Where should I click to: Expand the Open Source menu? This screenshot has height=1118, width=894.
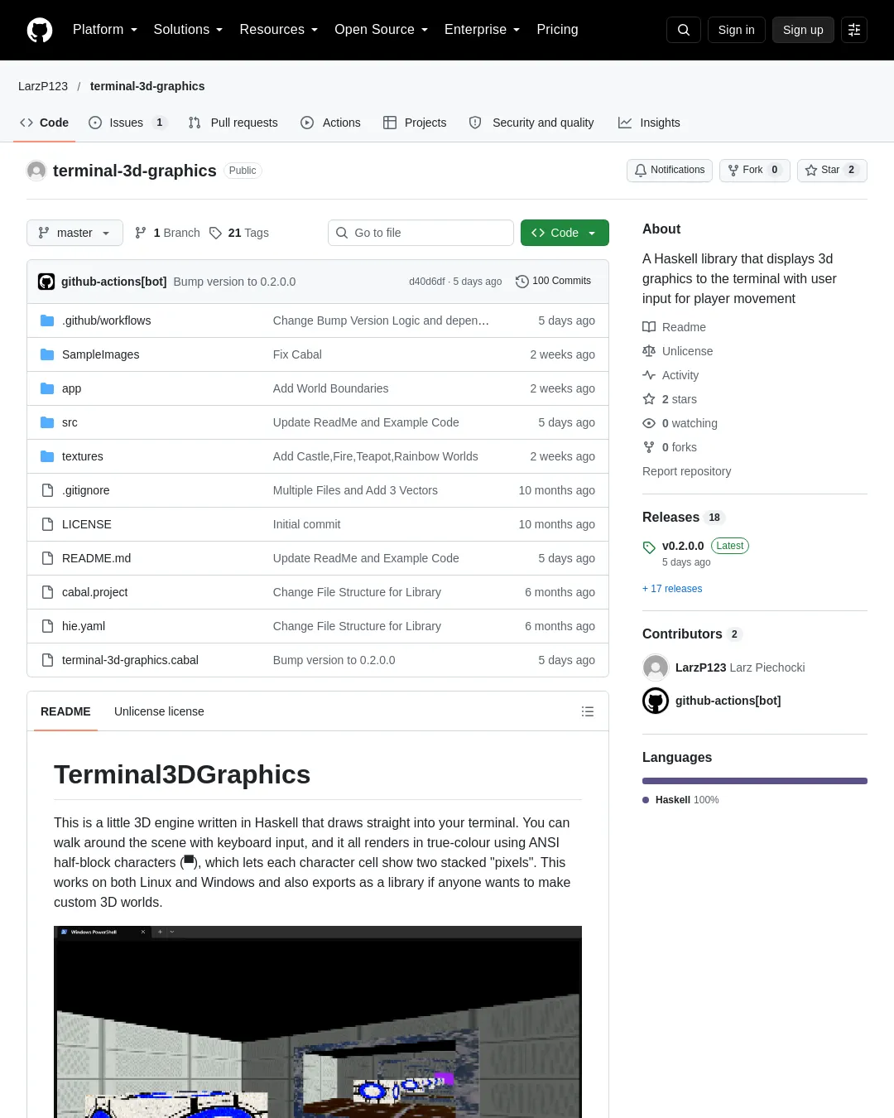click(382, 30)
